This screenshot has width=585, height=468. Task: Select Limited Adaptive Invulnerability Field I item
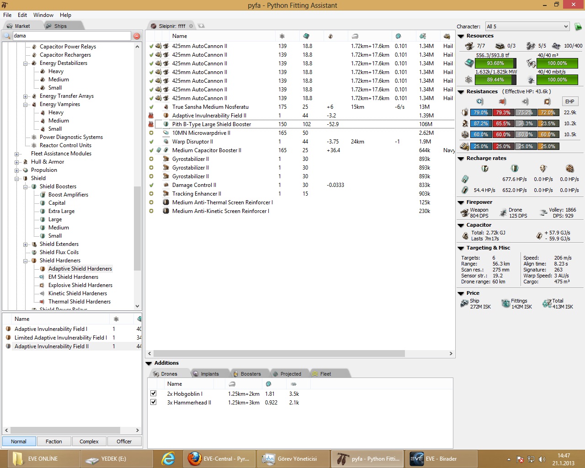pyautogui.click(x=61, y=338)
